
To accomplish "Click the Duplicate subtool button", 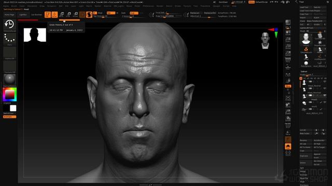I will (306, 156).
